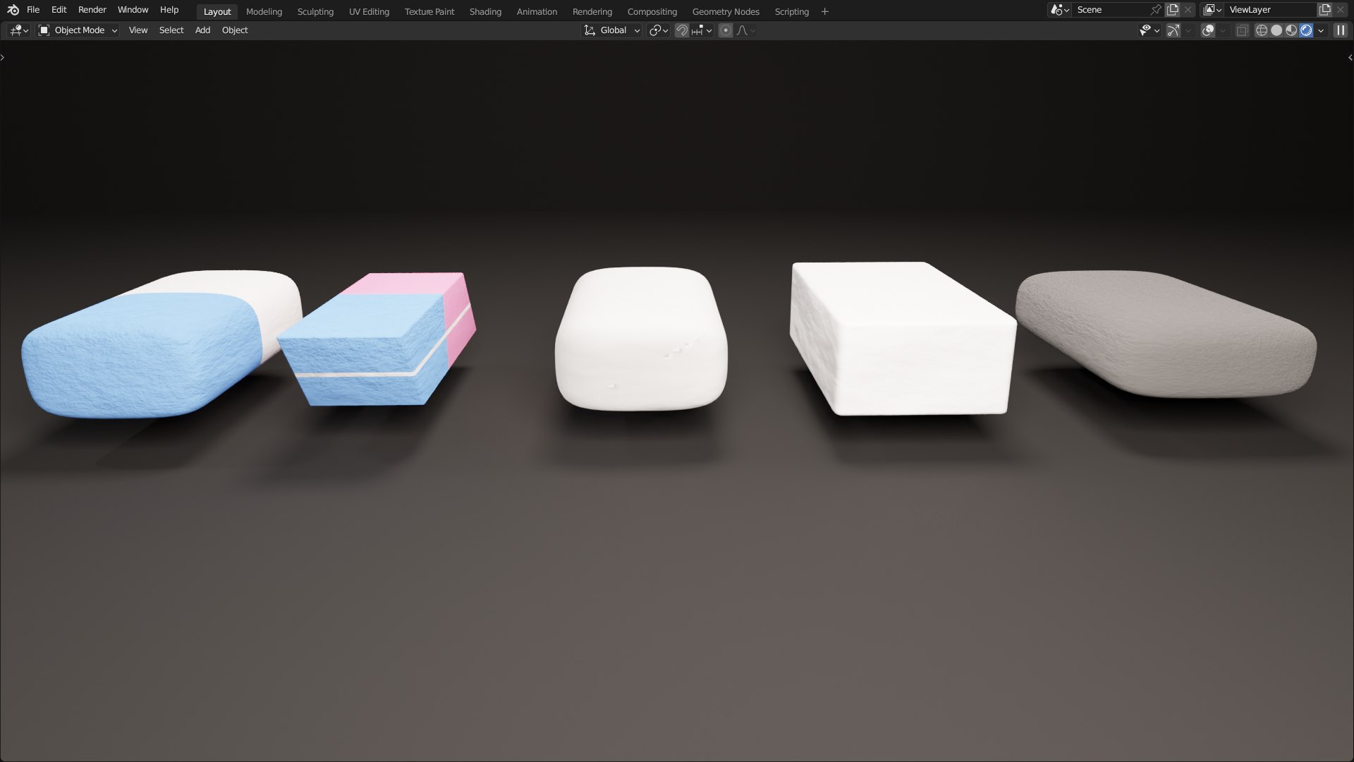
Task: Toggle viewport gizmos display
Action: click(1173, 30)
